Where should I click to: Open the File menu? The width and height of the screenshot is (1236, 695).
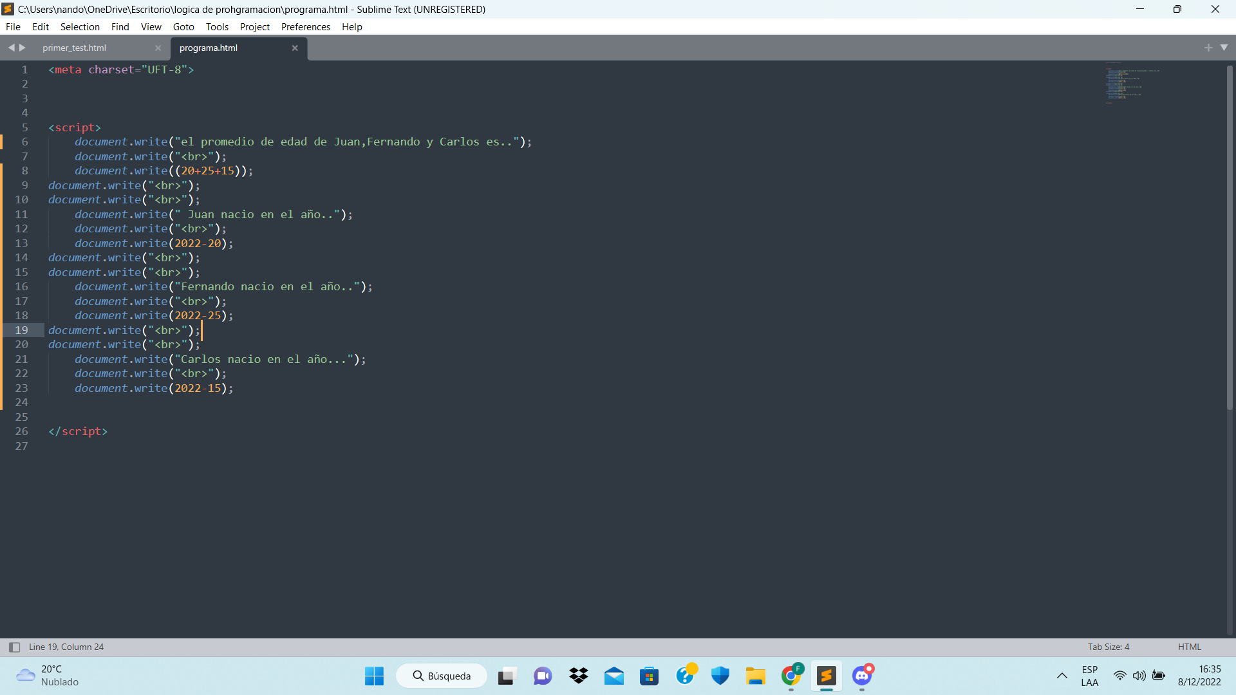point(13,26)
